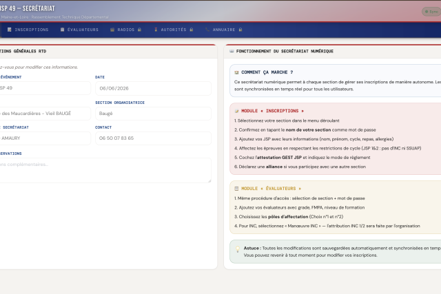Click the Contact phone number field
Screen dimensions: 441x294
pos(153,138)
